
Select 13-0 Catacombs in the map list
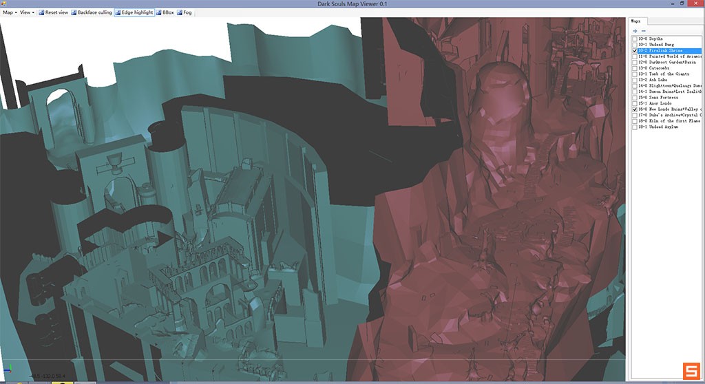pos(653,68)
